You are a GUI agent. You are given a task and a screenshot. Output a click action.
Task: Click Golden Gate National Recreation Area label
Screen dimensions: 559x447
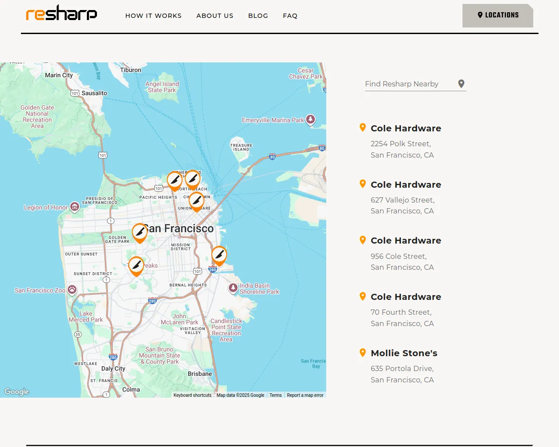(37, 117)
